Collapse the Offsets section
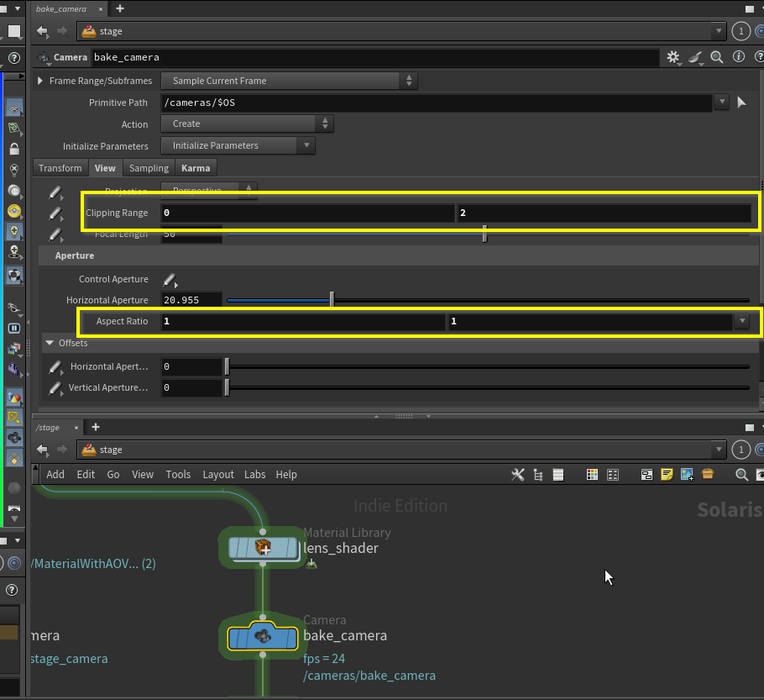The width and height of the screenshot is (764, 700). coord(50,344)
